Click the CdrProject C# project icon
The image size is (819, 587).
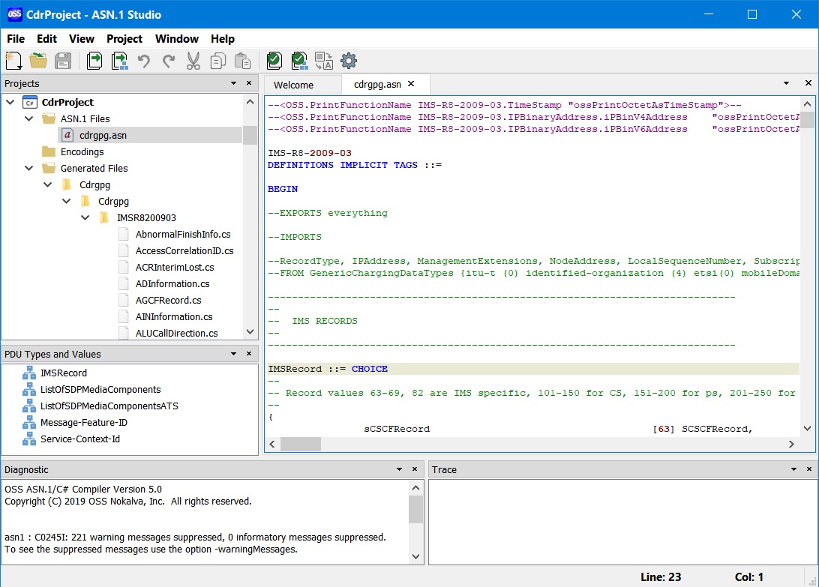(x=30, y=103)
